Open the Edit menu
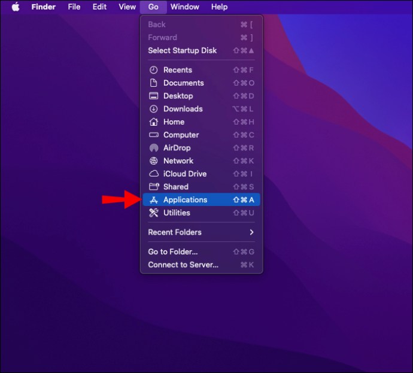The image size is (413, 373). click(x=99, y=7)
